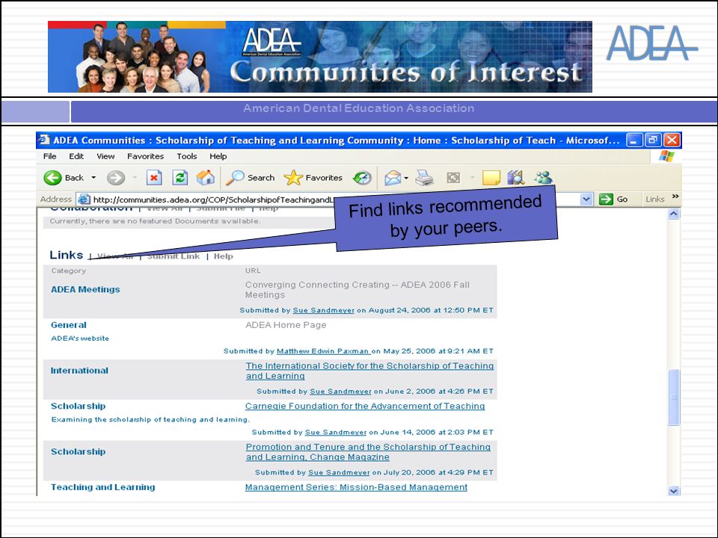Screen dimensions: 718x538
Task: Open the Edit menu
Action: point(76,156)
